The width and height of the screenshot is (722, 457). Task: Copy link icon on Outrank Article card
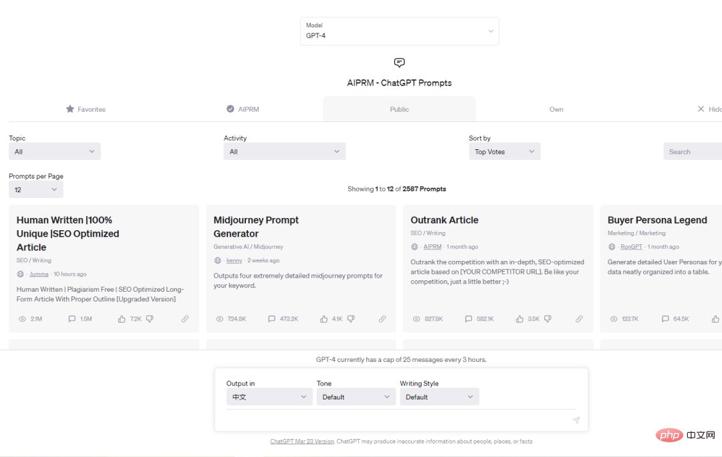[x=579, y=319]
